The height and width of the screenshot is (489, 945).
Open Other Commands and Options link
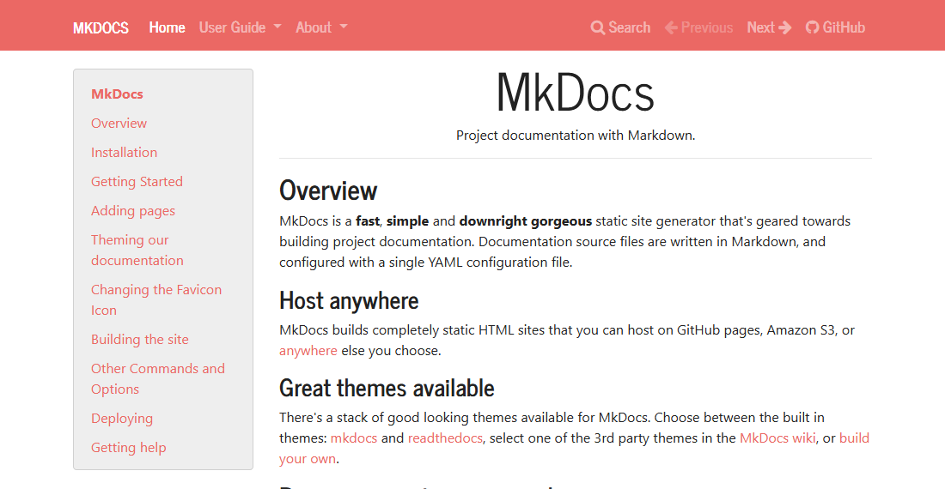coord(158,379)
